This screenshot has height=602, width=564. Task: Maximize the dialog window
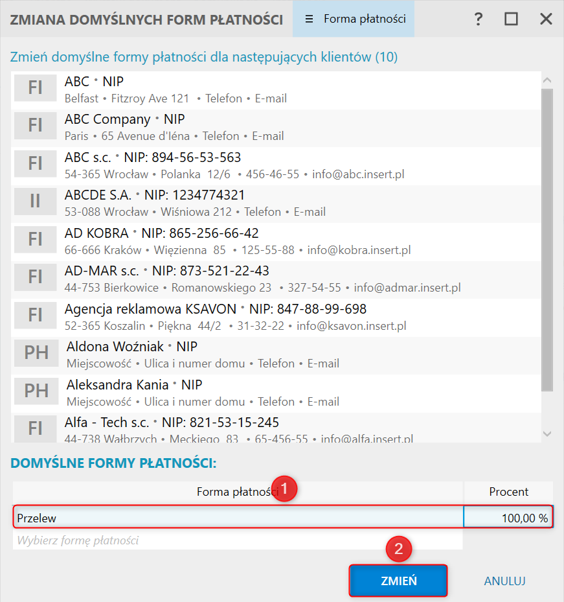511,19
